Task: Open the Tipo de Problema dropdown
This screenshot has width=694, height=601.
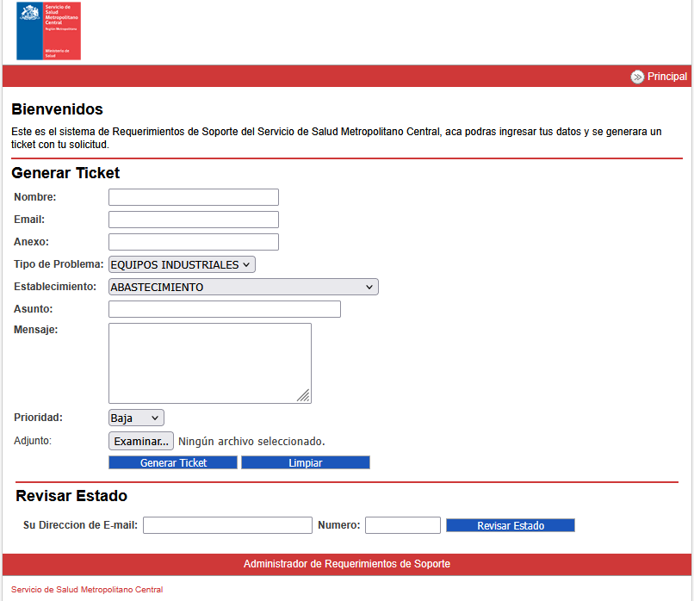Action: click(182, 264)
